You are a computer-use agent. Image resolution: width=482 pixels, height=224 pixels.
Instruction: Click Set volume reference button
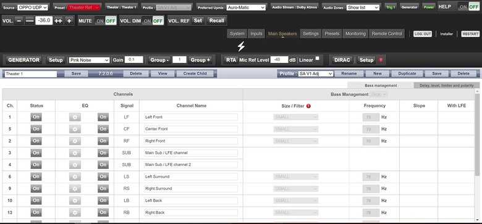click(198, 20)
